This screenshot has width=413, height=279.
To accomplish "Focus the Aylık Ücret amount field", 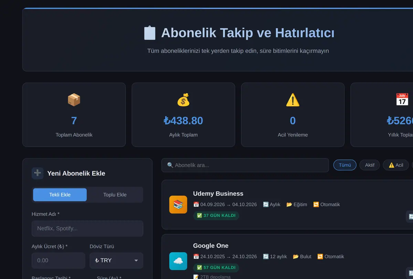I will (x=59, y=260).
